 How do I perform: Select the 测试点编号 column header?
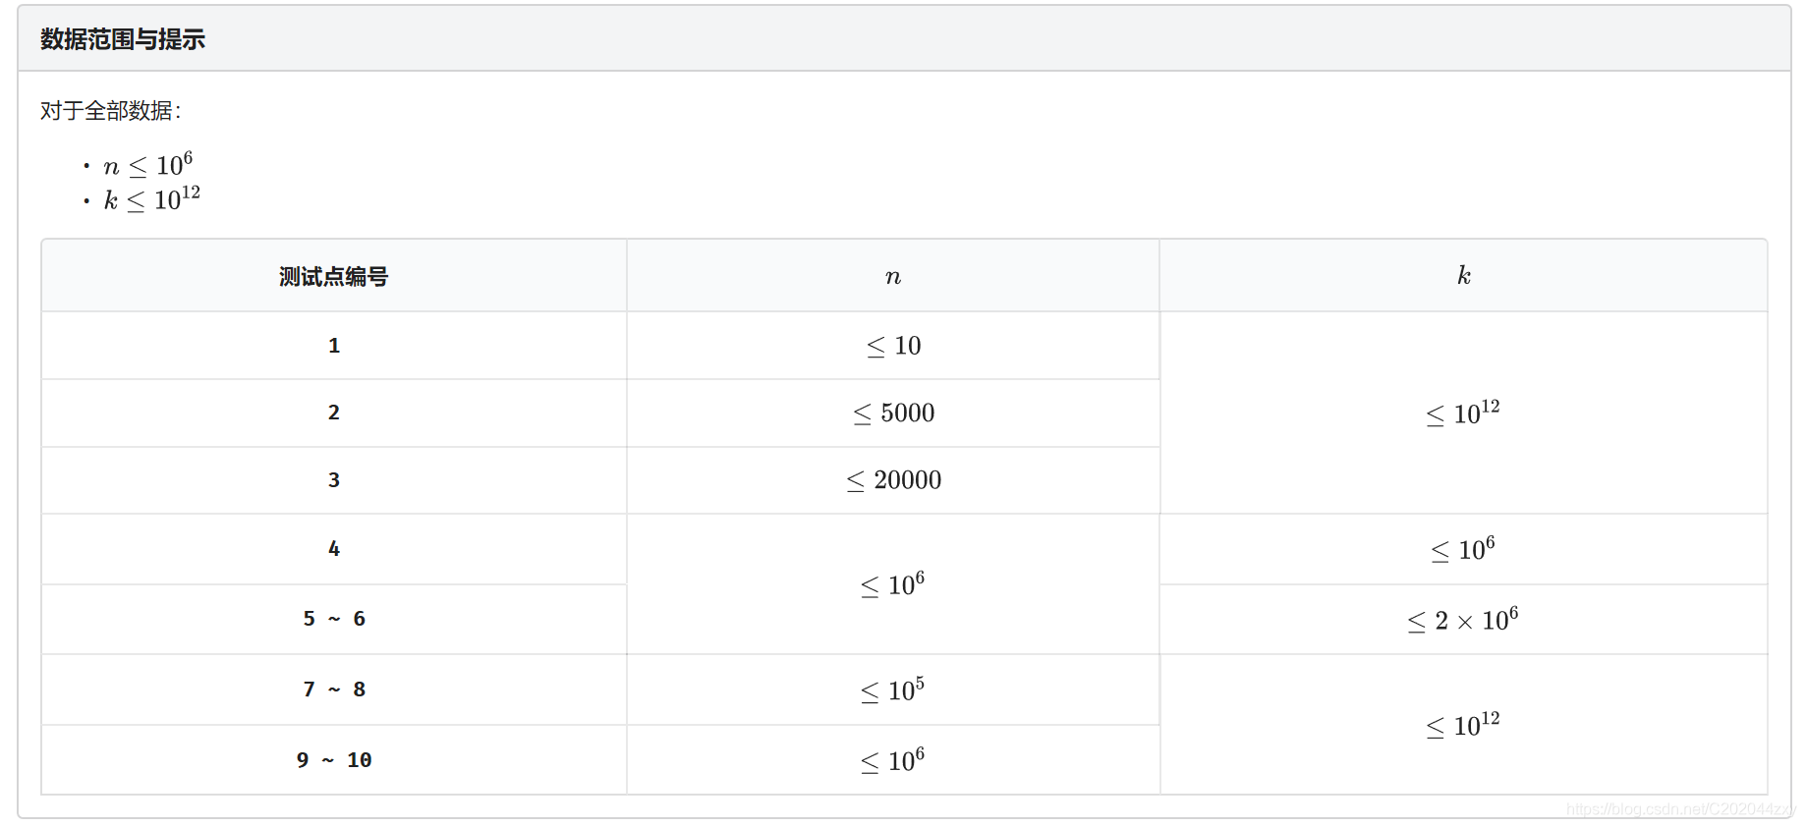[334, 276]
